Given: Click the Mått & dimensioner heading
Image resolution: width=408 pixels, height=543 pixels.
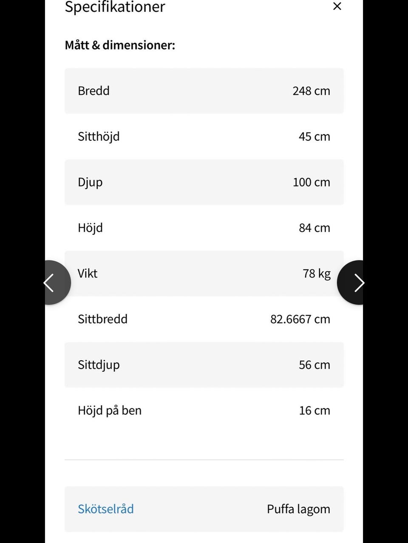Looking at the screenshot, I should [120, 45].
